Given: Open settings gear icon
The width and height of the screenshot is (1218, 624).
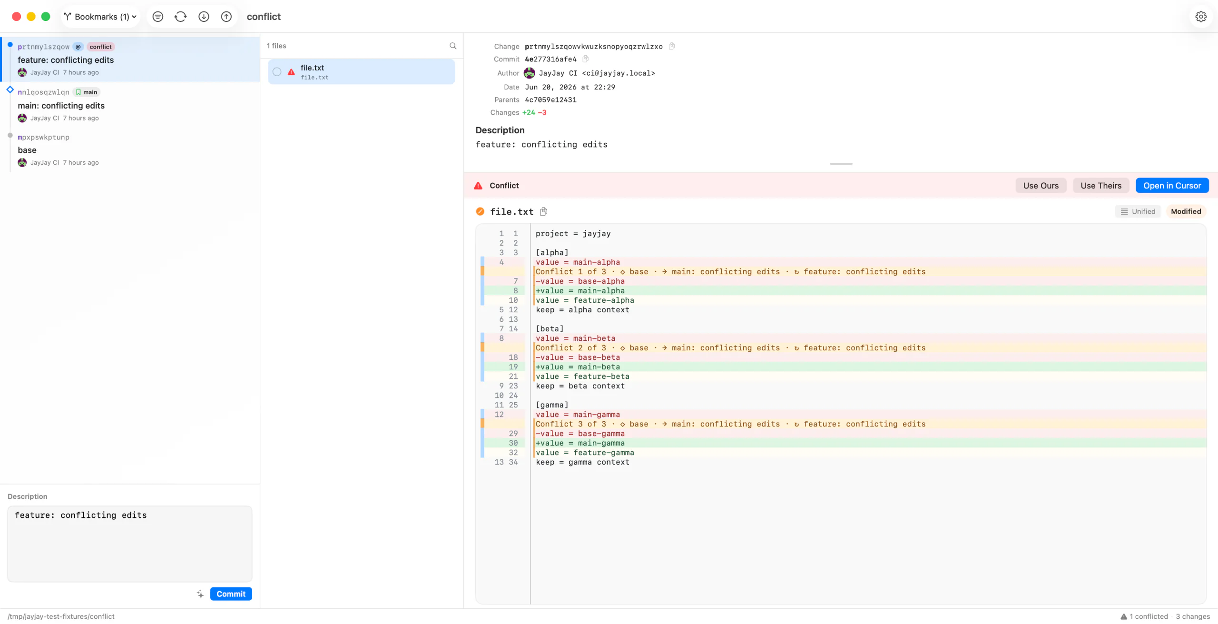Looking at the screenshot, I should coord(1201,17).
